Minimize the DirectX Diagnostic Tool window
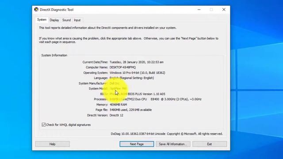This screenshot has width=283, height=159. coord(199,10)
